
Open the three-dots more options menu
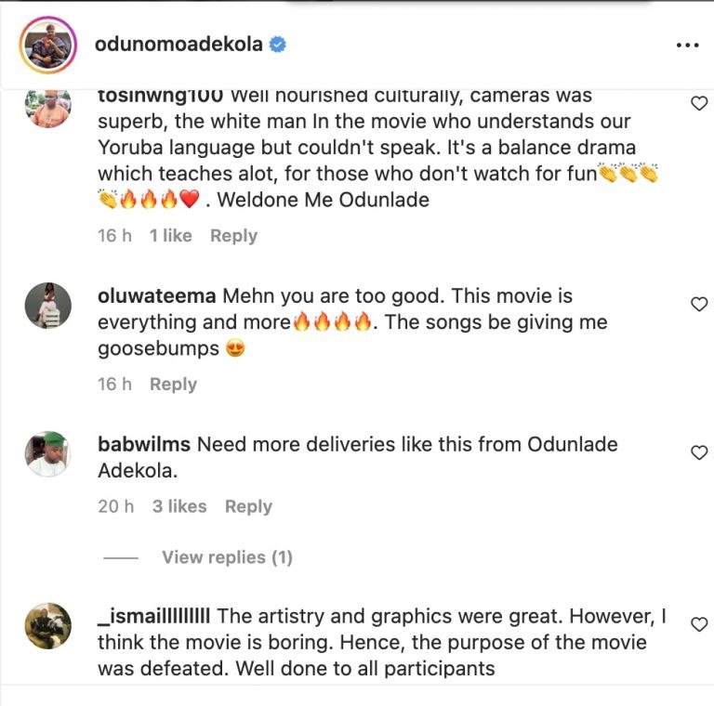tap(687, 45)
